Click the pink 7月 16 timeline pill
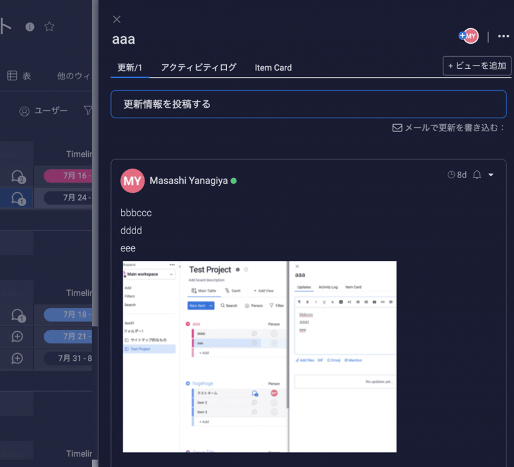This screenshot has height=467, width=514. pos(67,176)
